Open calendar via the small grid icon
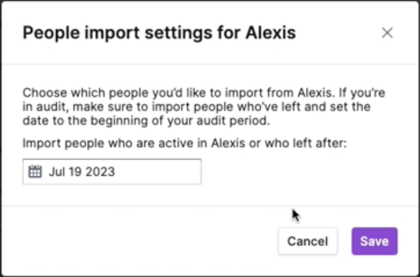 click(35, 172)
